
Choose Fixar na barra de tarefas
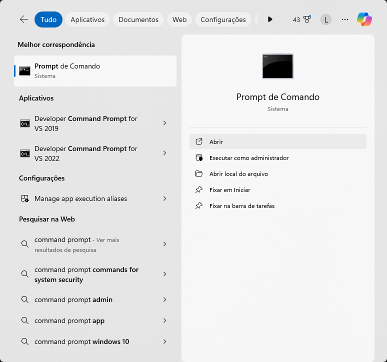(278, 206)
